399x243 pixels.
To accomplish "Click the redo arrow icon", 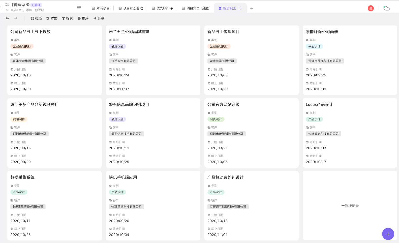I will pos(16,18).
